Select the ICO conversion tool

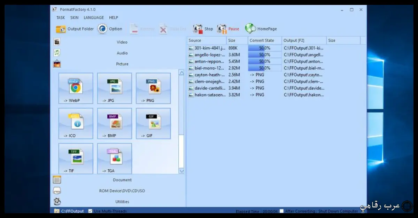coord(76,124)
